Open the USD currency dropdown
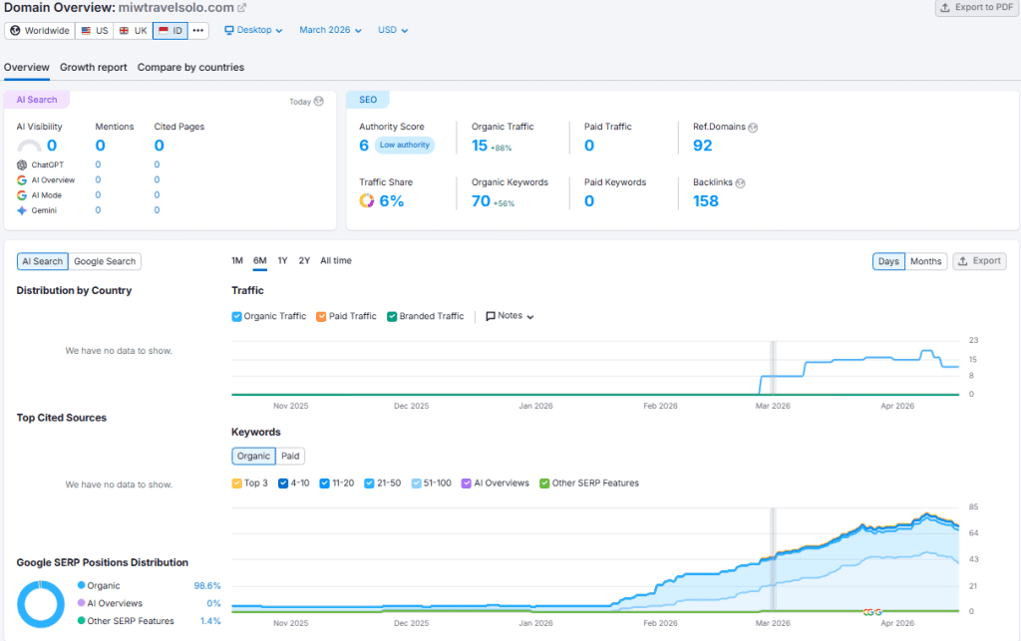The height and width of the screenshot is (641, 1021). pos(393,30)
